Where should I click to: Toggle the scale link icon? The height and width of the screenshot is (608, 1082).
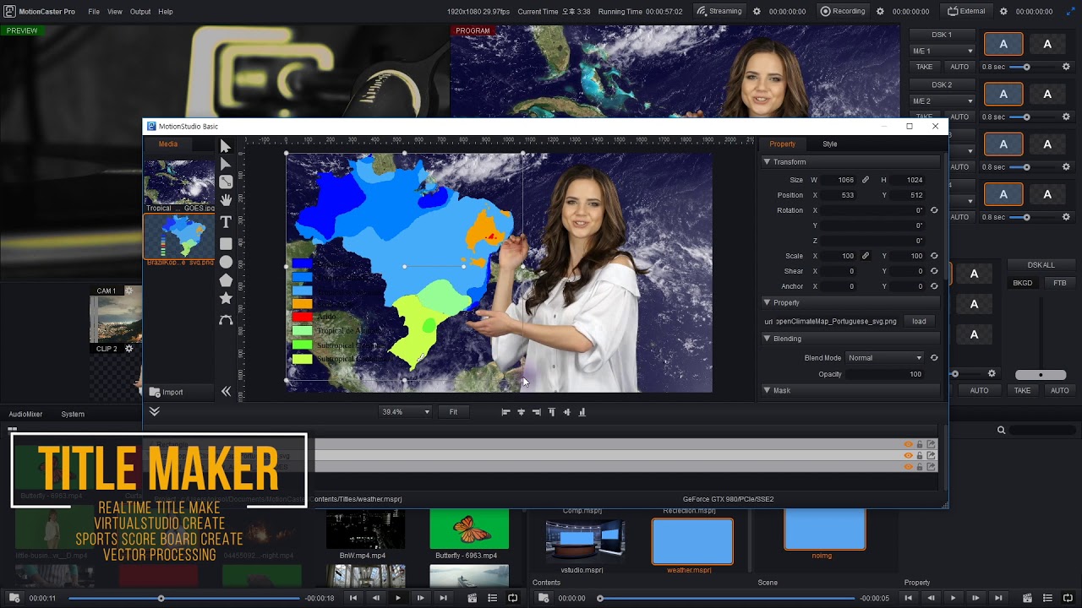point(865,256)
